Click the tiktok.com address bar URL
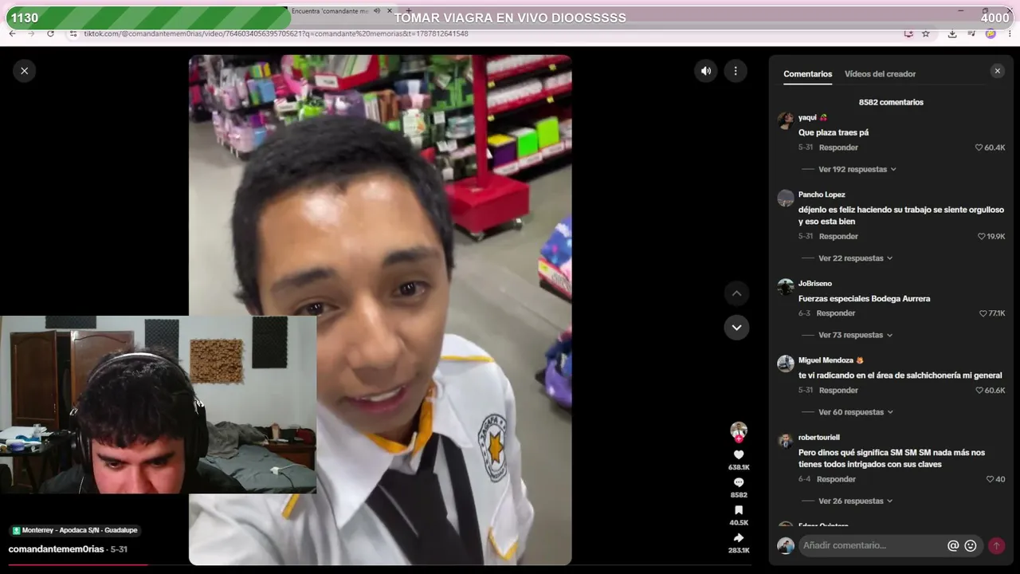The height and width of the screenshot is (574, 1020). point(277,33)
